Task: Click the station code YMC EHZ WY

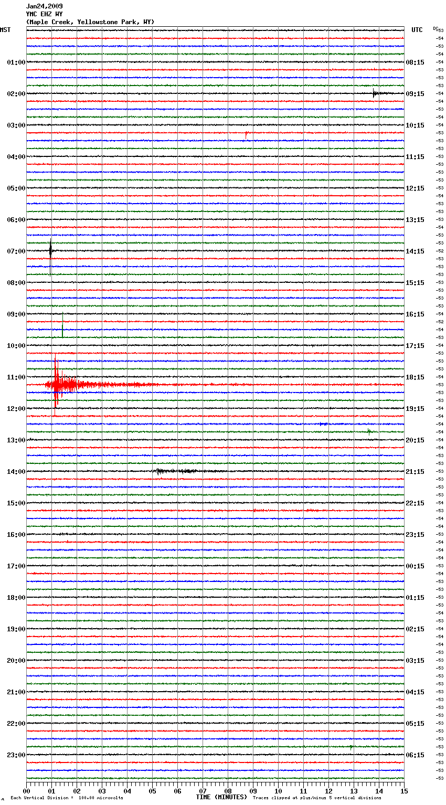Action: [44, 14]
